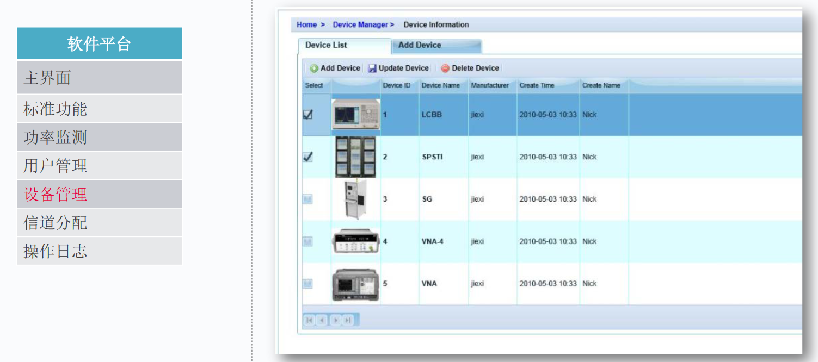Screen dimensions: 818x362
Task: Click manufacturer jiexi in the SPSTI row
Action: (477, 157)
